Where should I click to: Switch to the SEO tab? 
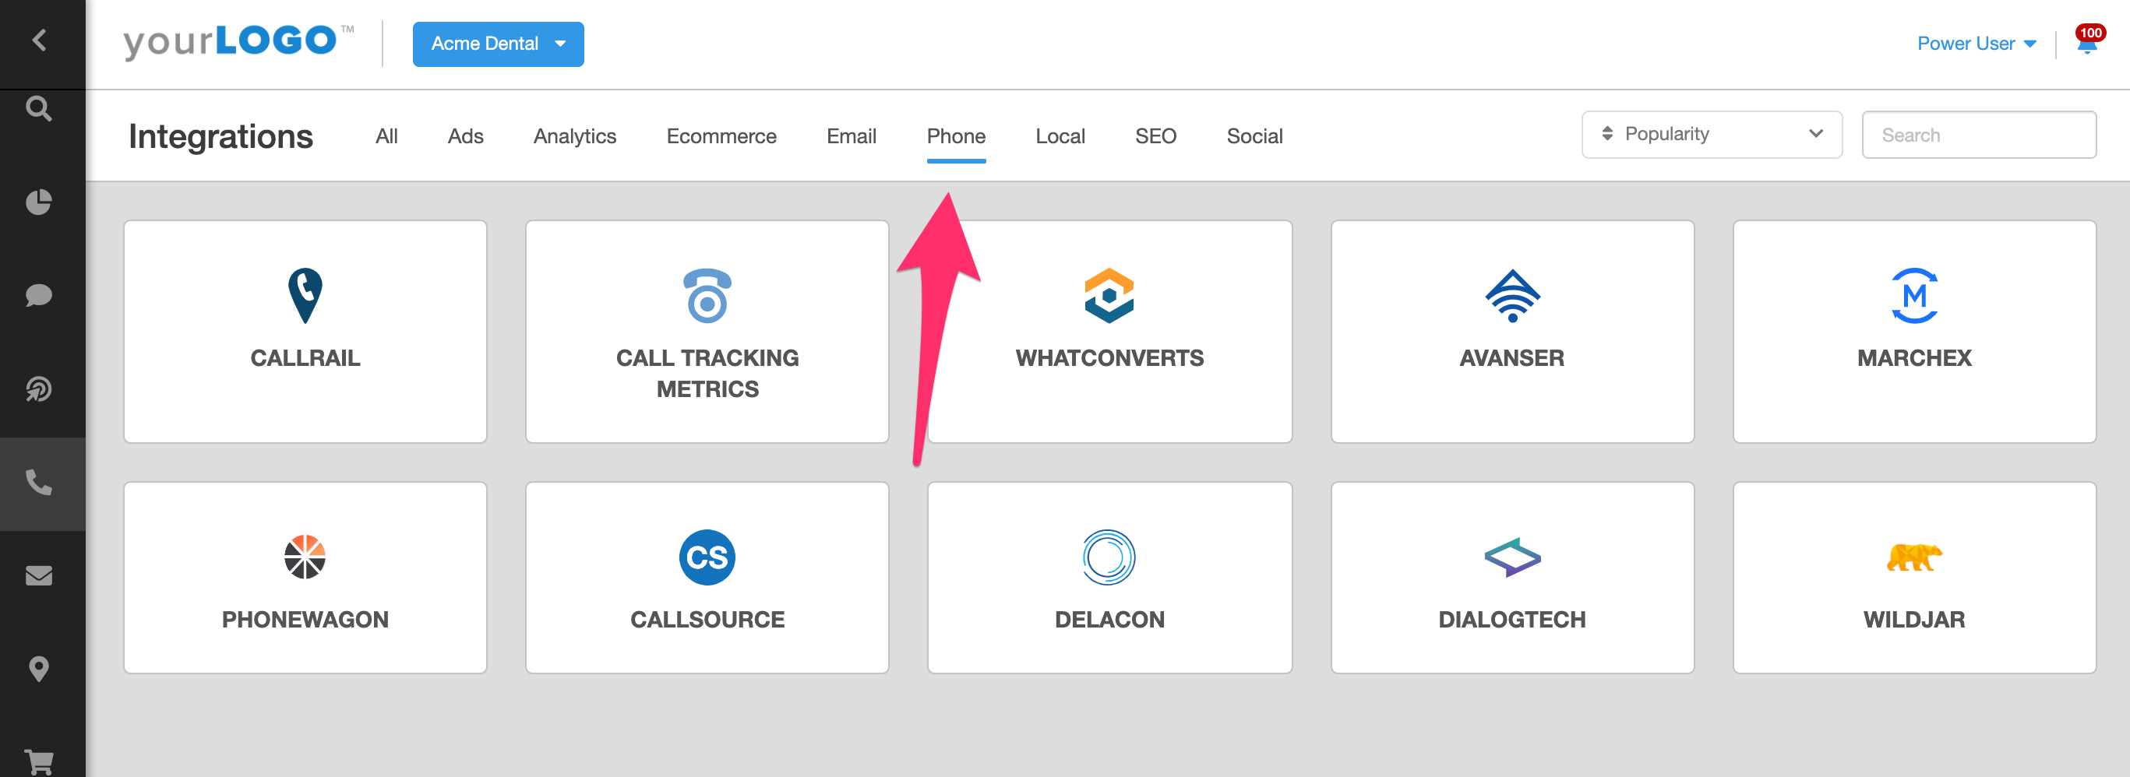(x=1155, y=136)
